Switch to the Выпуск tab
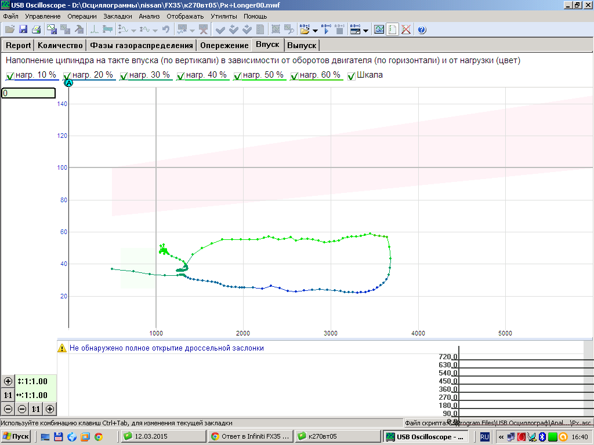The height and width of the screenshot is (445, 594). pyautogui.click(x=302, y=45)
